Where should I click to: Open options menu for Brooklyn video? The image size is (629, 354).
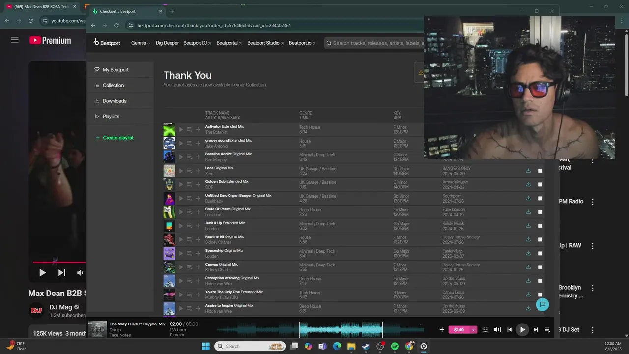pos(593,288)
